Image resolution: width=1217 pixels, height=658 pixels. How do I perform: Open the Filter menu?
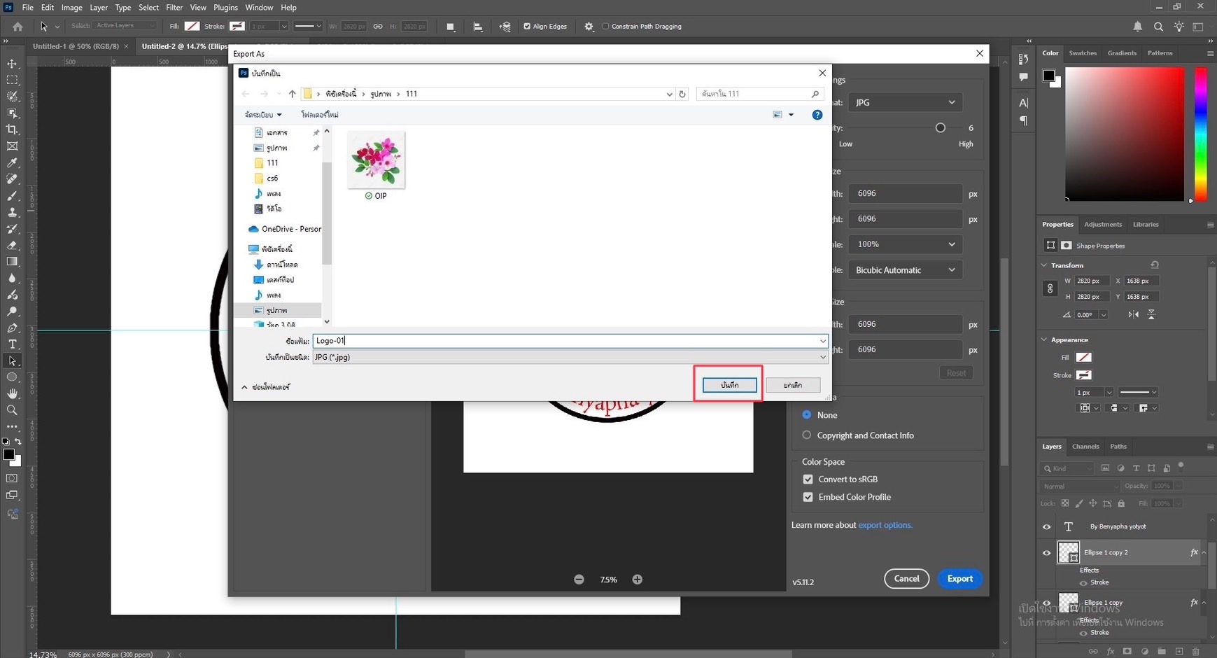click(x=174, y=8)
